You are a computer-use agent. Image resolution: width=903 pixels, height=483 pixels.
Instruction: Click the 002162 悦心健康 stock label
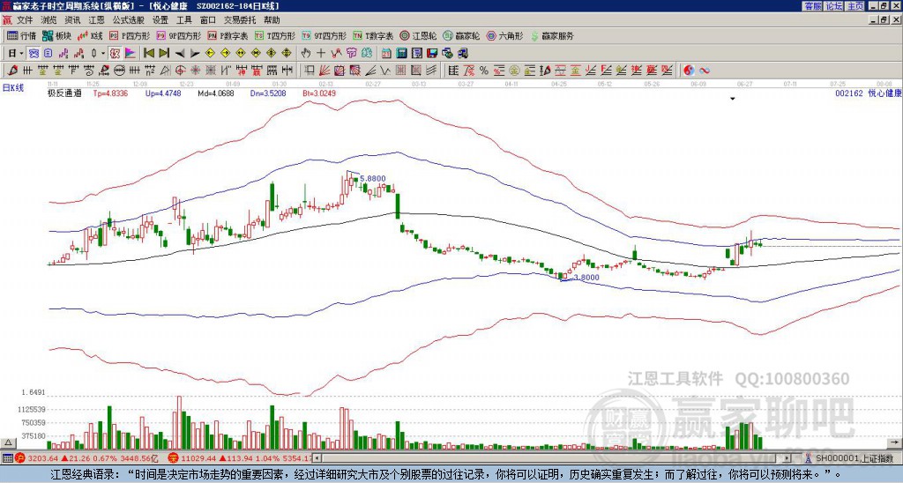click(x=868, y=93)
